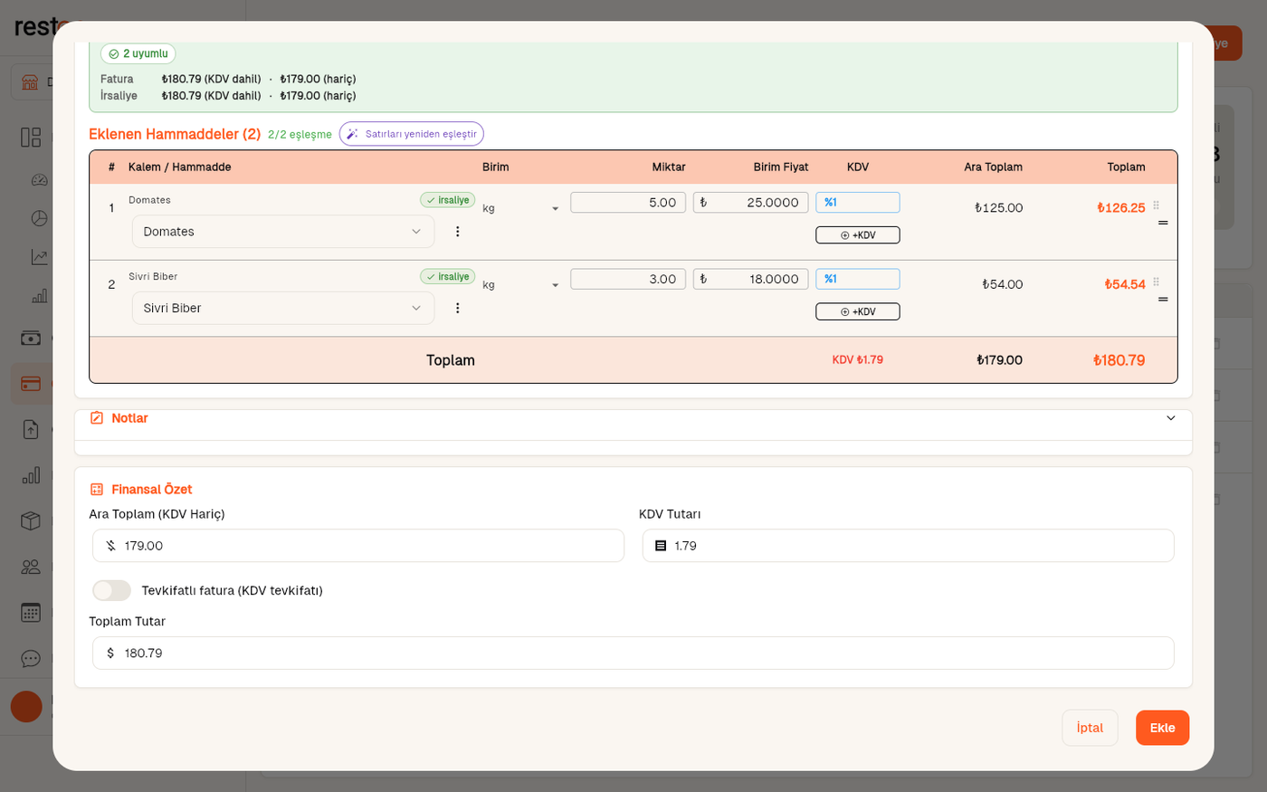The width and height of the screenshot is (1267, 792).
Task: Grab the dotted drag handle beside ₺126.25
Action: [1156, 205]
